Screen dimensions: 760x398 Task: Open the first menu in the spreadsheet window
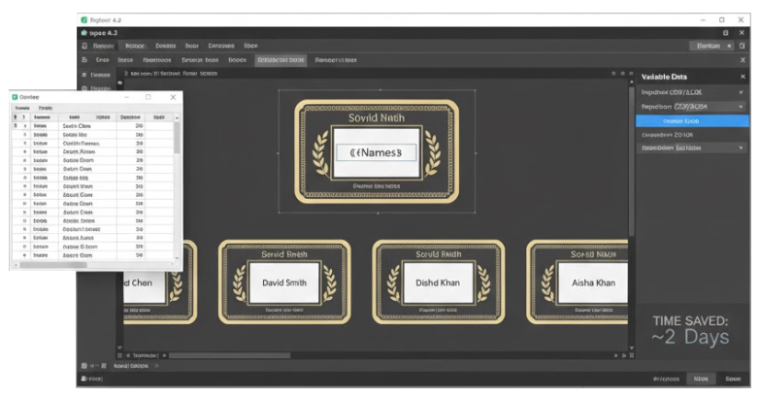[21, 108]
